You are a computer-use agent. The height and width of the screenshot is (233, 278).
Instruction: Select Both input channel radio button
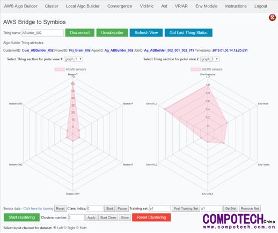[x=77, y=228]
